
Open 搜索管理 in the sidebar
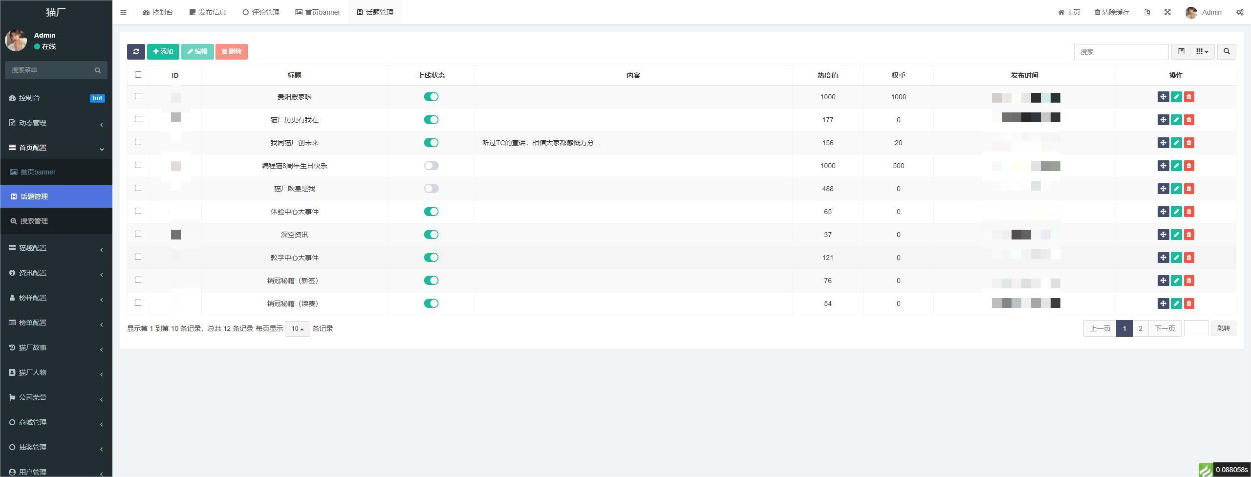click(34, 221)
